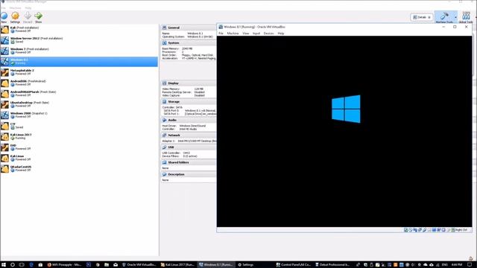The width and height of the screenshot is (477, 268).
Task: Open Help menu in Windows 8.1 VM window
Action: point(281,33)
